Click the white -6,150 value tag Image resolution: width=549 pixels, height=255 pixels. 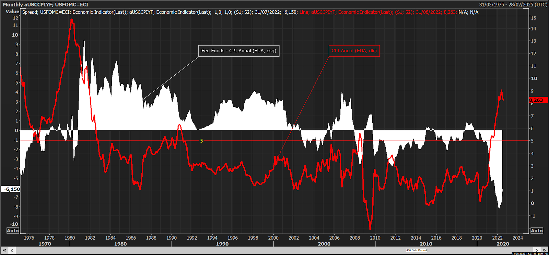[11, 189]
